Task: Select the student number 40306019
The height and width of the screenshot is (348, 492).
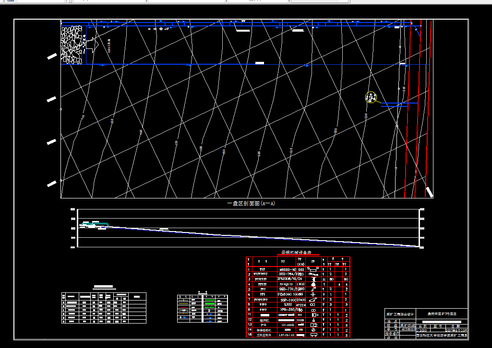Action: point(408,329)
